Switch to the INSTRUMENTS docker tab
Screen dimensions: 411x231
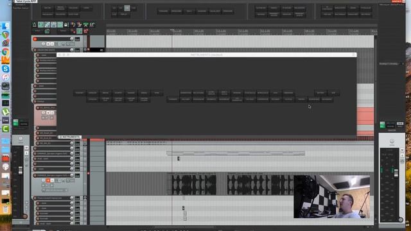tap(69, 137)
